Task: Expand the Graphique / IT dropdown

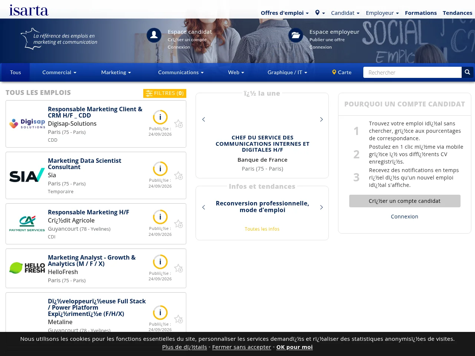Action: click(287, 72)
